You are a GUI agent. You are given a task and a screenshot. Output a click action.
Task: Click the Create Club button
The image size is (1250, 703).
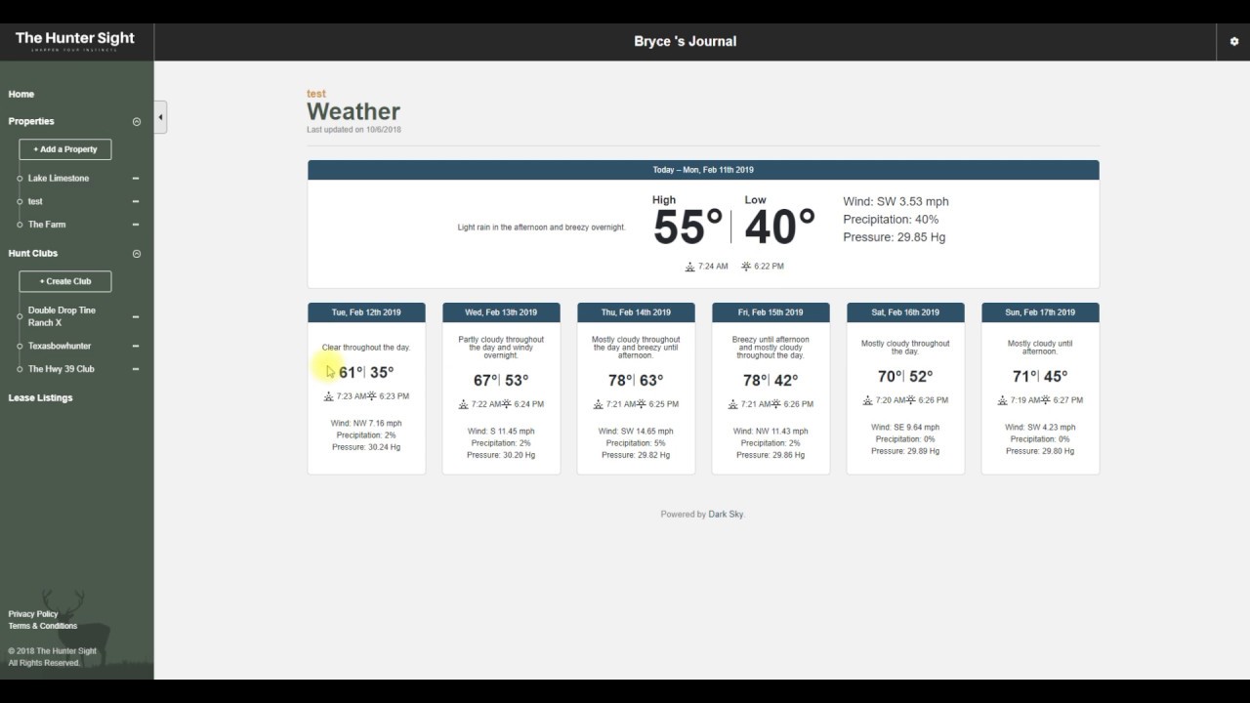(65, 281)
